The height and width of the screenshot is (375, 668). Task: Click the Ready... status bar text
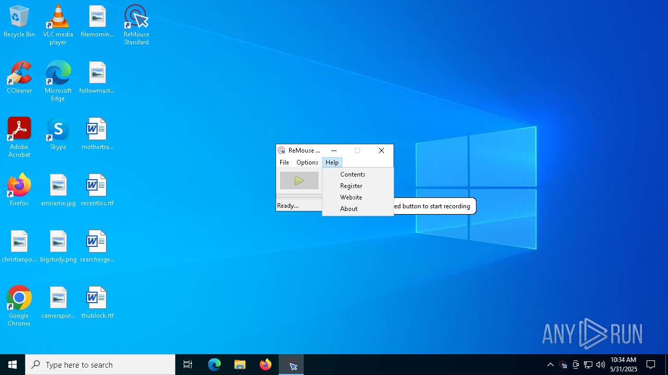(x=288, y=206)
